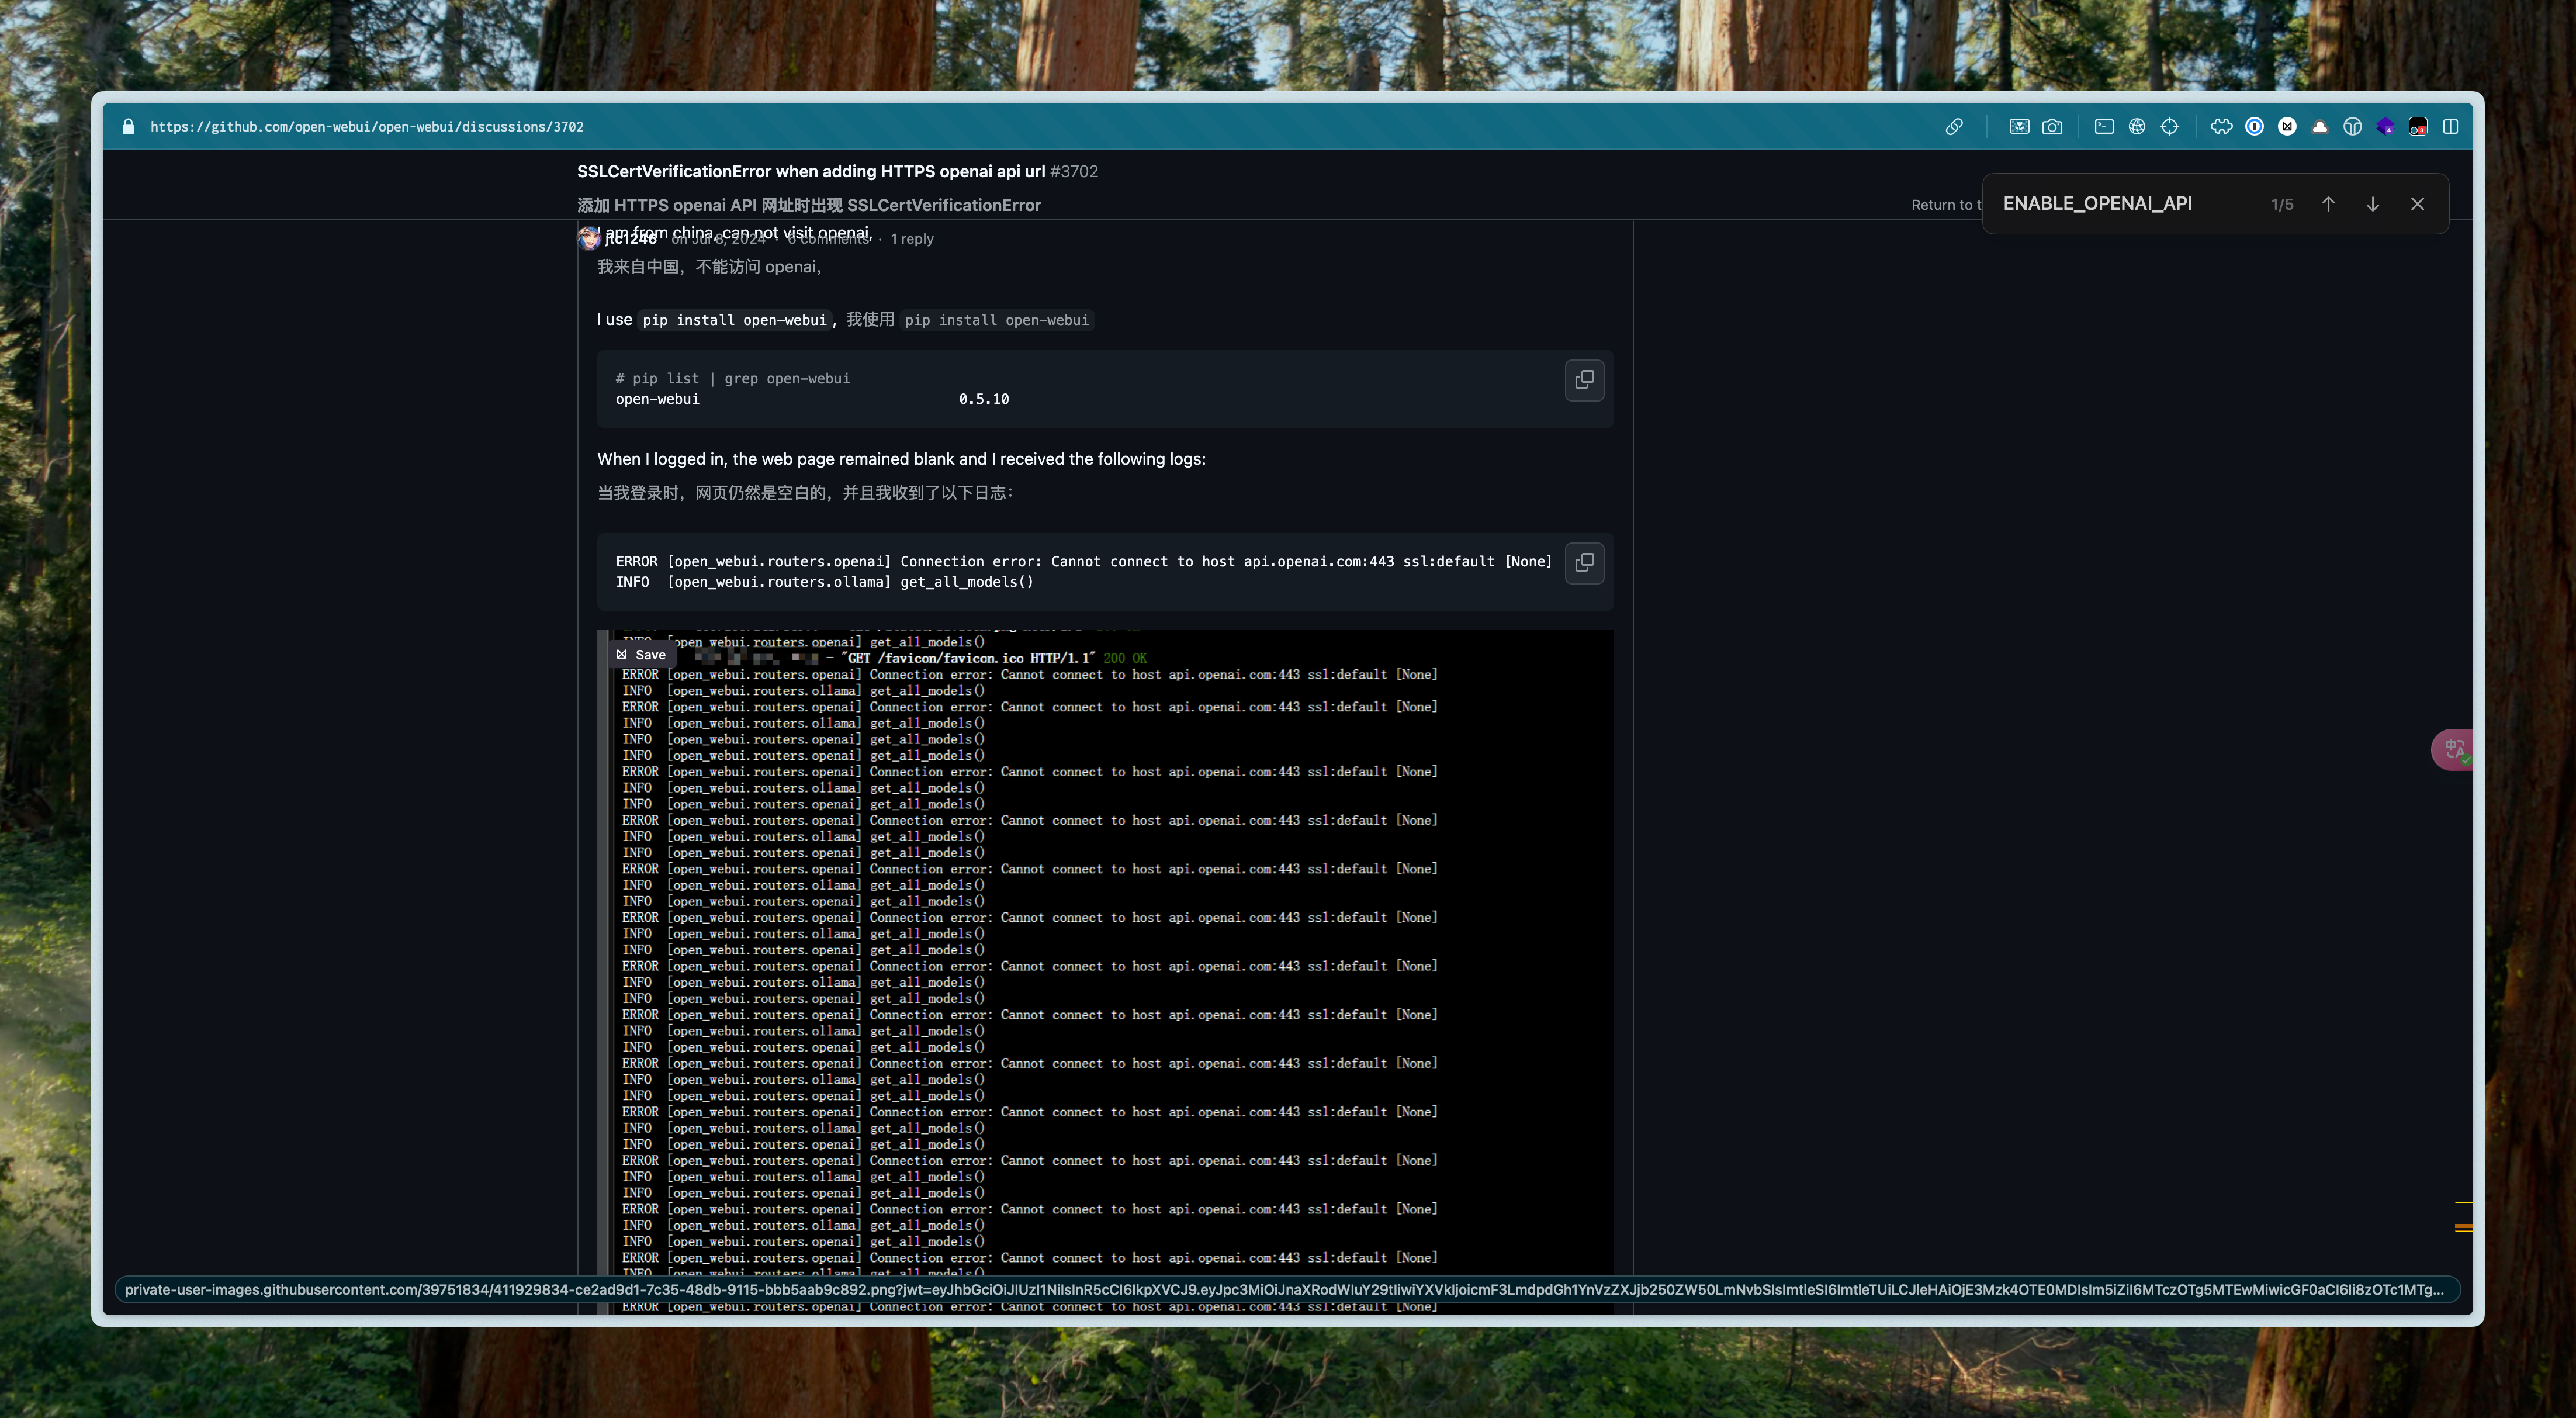Image resolution: width=2576 pixels, height=1418 pixels.
Task: Click the cloud extension icon
Action: pos(2320,127)
